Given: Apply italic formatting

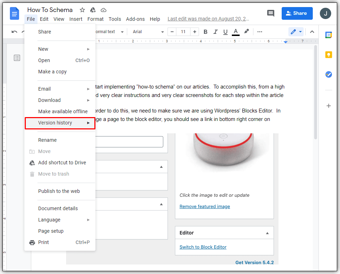Looking at the screenshot, I should tap(215, 32).
